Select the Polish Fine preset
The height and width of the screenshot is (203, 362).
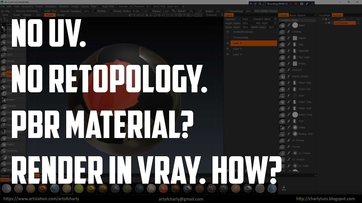tap(305, 102)
